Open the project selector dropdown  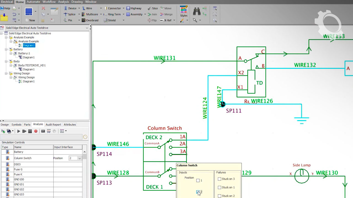87,28
